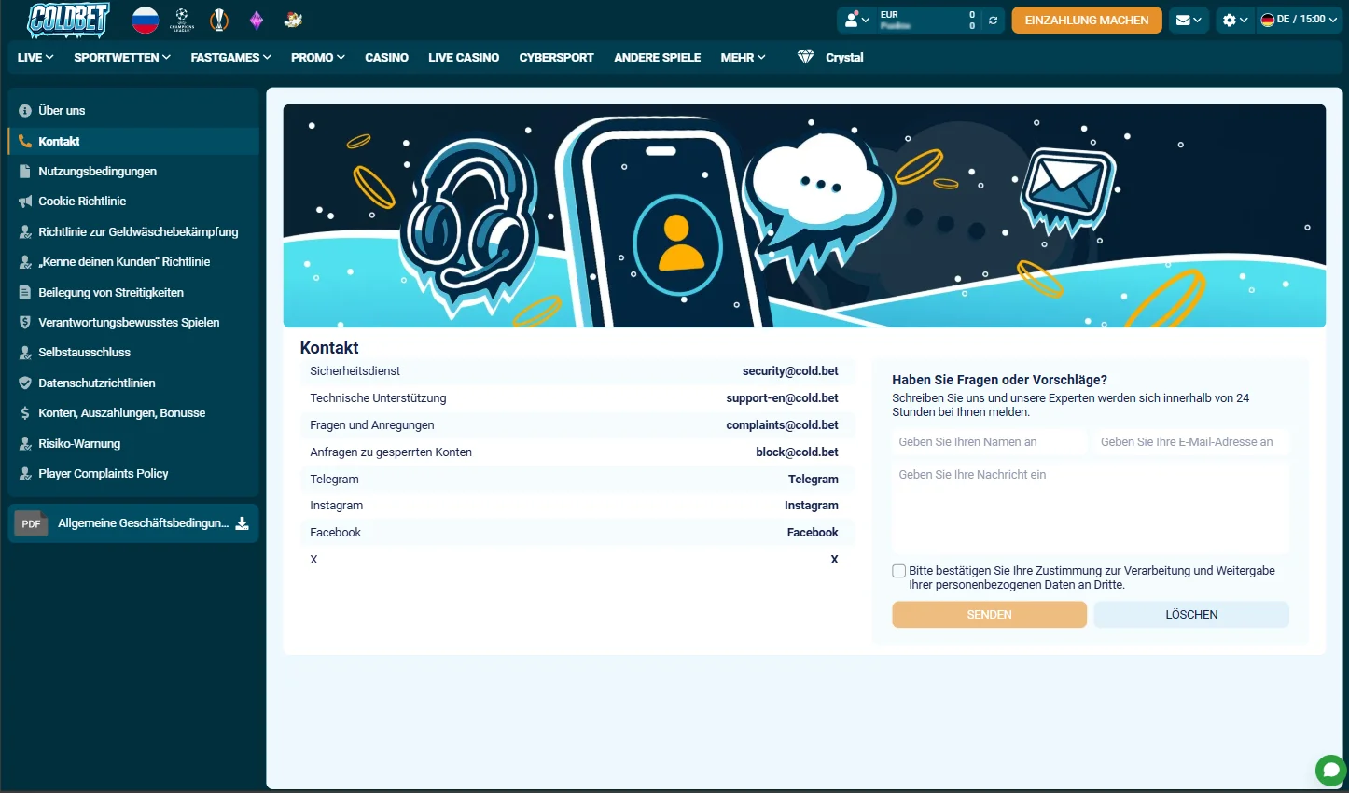Click the name input field in the contact form
1349x793 pixels.
[989, 441]
